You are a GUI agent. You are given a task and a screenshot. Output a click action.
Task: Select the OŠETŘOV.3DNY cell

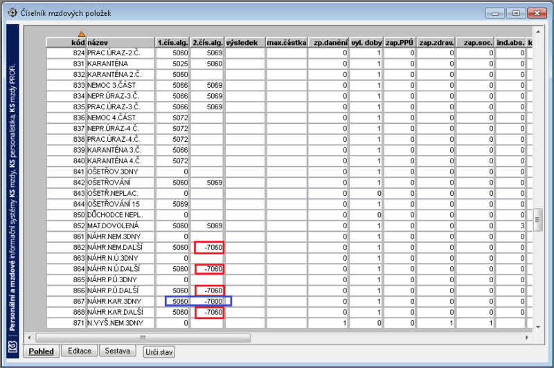(x=120, y=172)
